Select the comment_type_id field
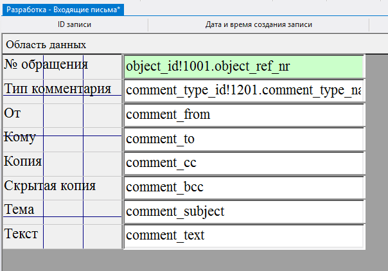Screen dimensions: 388x271 click(243, 91)
